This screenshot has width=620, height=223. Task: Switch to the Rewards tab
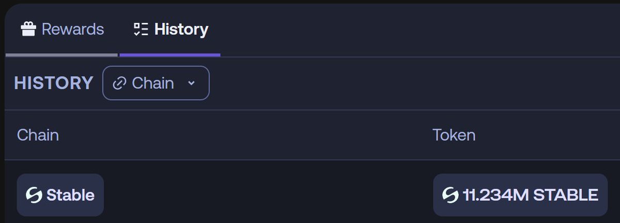point(62,29)
